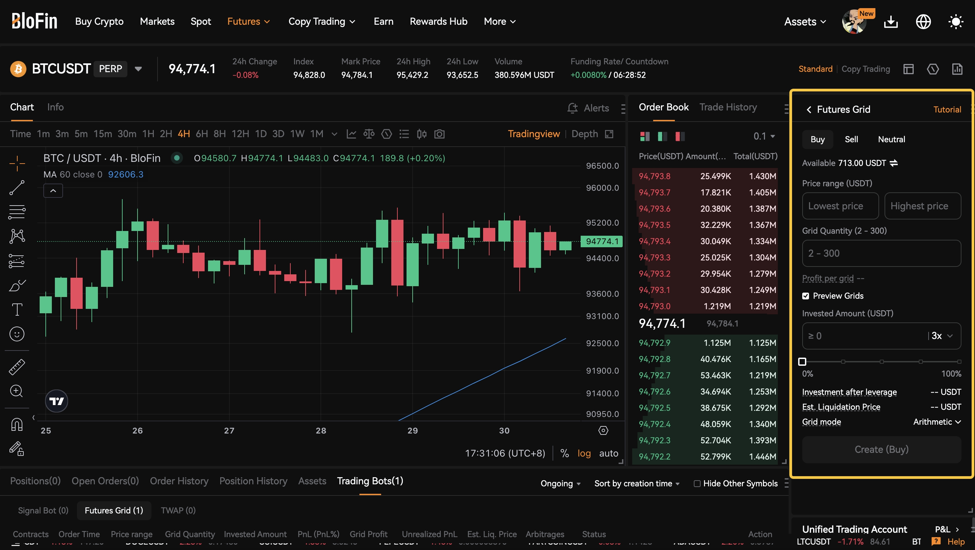975x550 pixels.
Task: Open the Position History tab
Action: point(253,481)
